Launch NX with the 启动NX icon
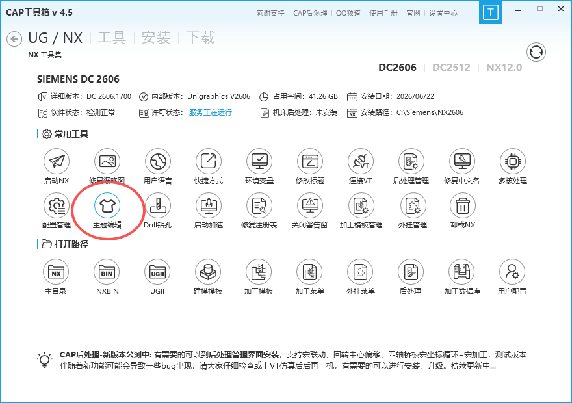The width and height of the screenshot is (572, 403). [57, 161]
